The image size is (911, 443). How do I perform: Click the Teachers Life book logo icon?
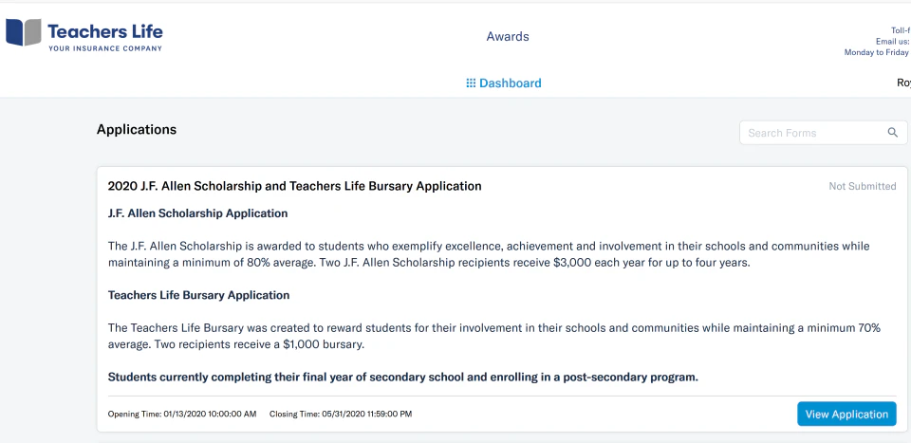24,33
